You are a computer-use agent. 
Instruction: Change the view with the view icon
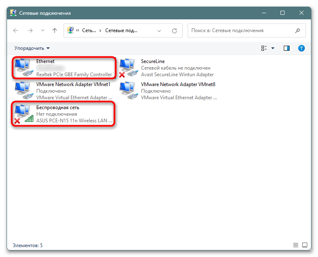click(264, 48)
